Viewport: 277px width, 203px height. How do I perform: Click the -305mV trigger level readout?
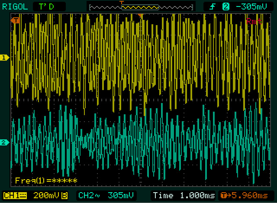click(x=251, y=6)
